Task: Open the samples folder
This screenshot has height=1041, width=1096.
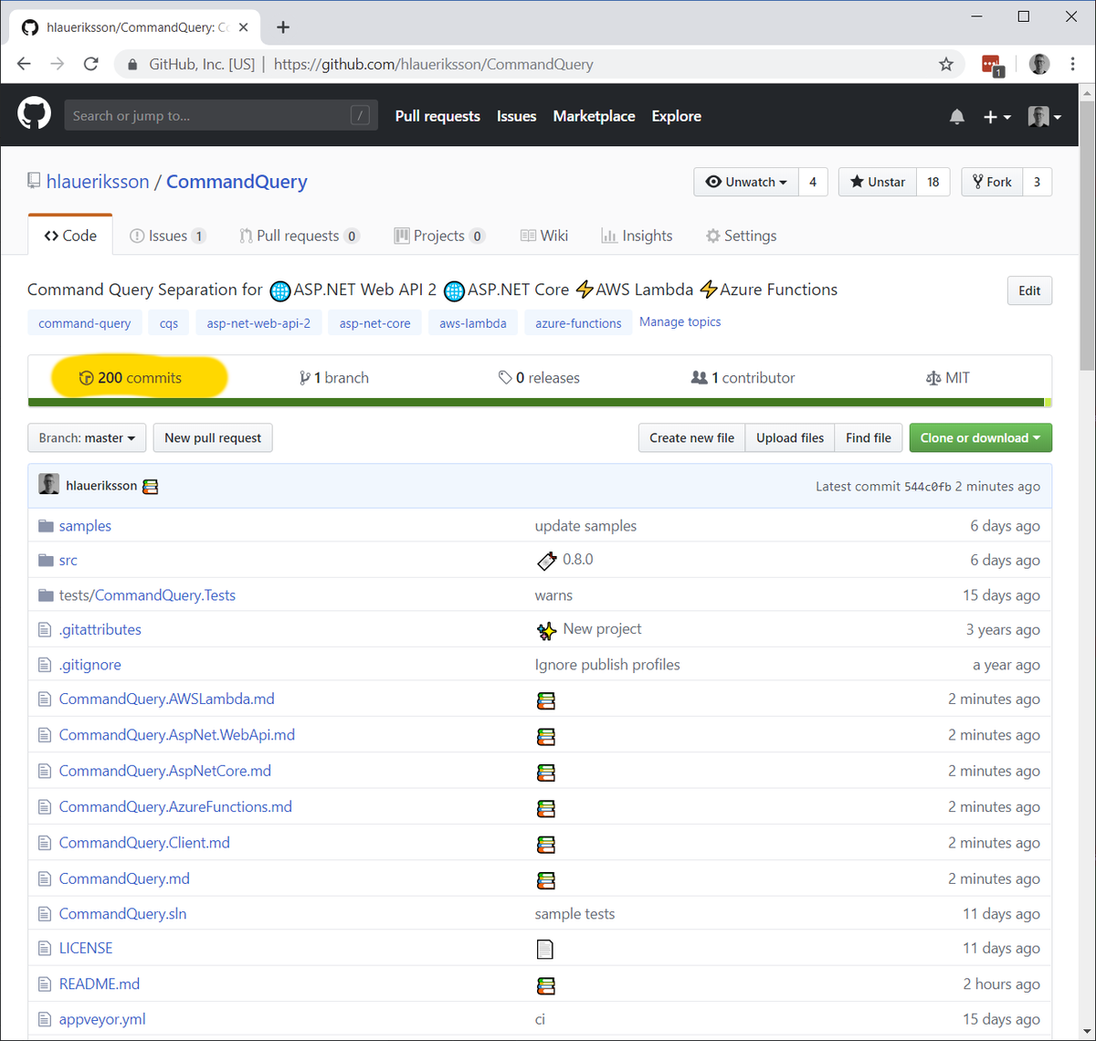Action: [x=85, y=526]
